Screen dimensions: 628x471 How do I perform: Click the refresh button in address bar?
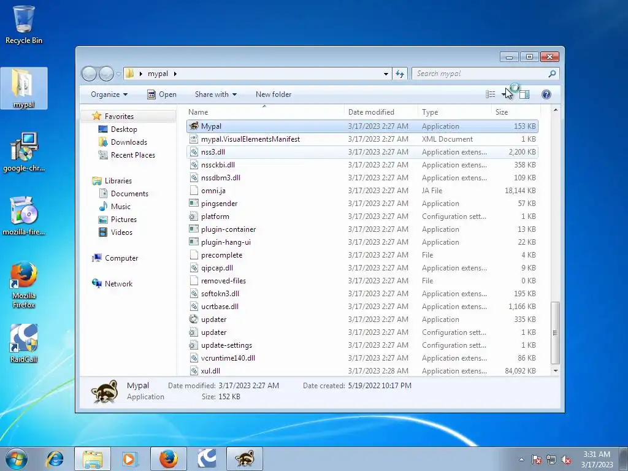click(400, 74)
